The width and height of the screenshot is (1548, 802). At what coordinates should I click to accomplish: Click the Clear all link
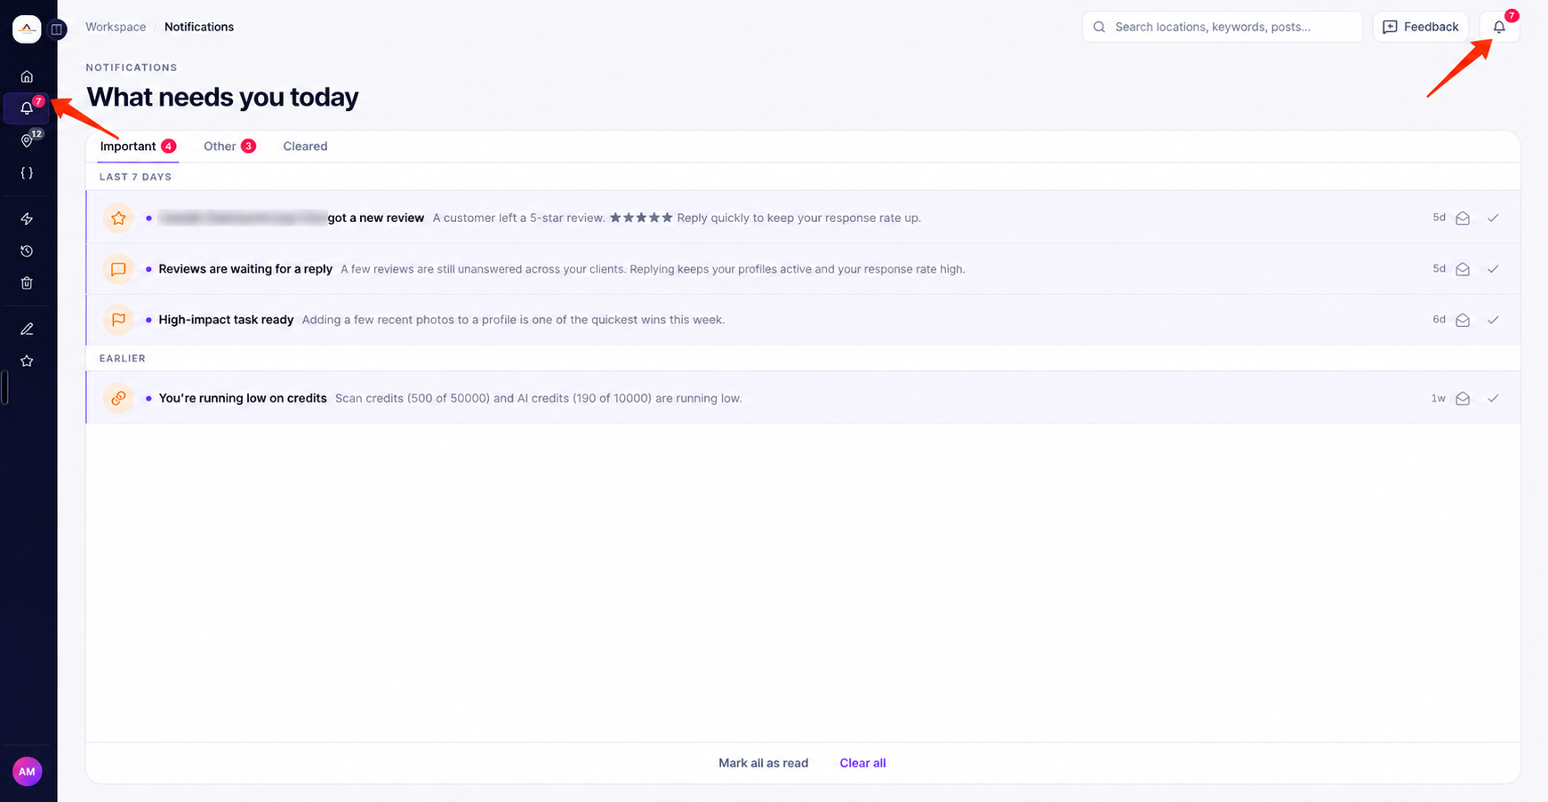coord(862,763)
